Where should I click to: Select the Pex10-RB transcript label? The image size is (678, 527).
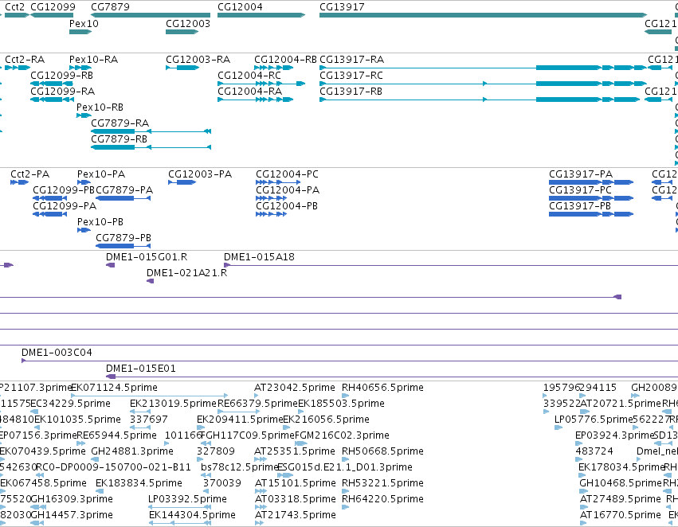100,107
